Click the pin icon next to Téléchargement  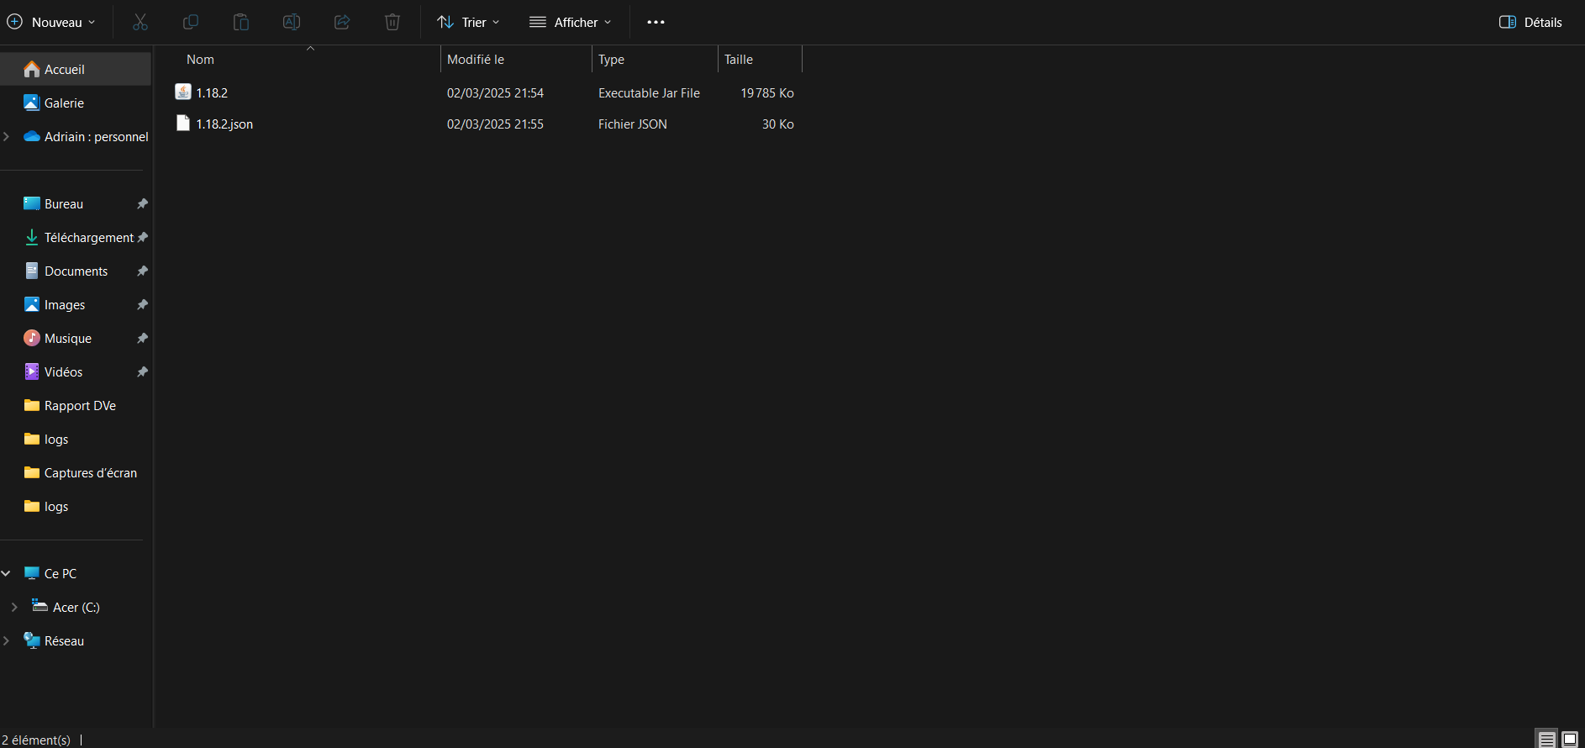click(x=142, y=237)
